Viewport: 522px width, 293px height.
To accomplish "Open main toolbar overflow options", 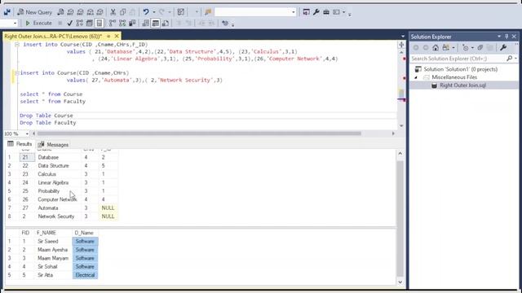I will [350, 14].
